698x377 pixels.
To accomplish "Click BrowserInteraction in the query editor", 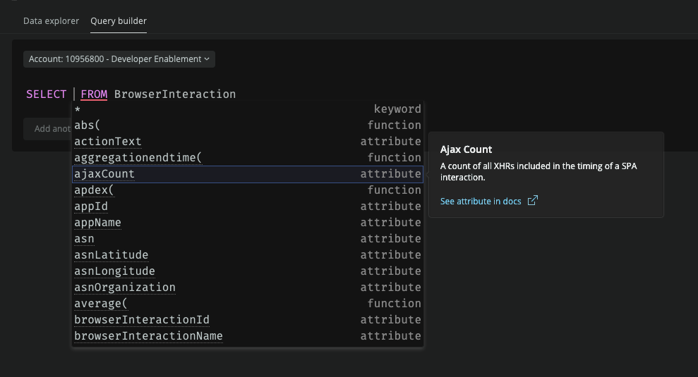I will pos(175,94).
